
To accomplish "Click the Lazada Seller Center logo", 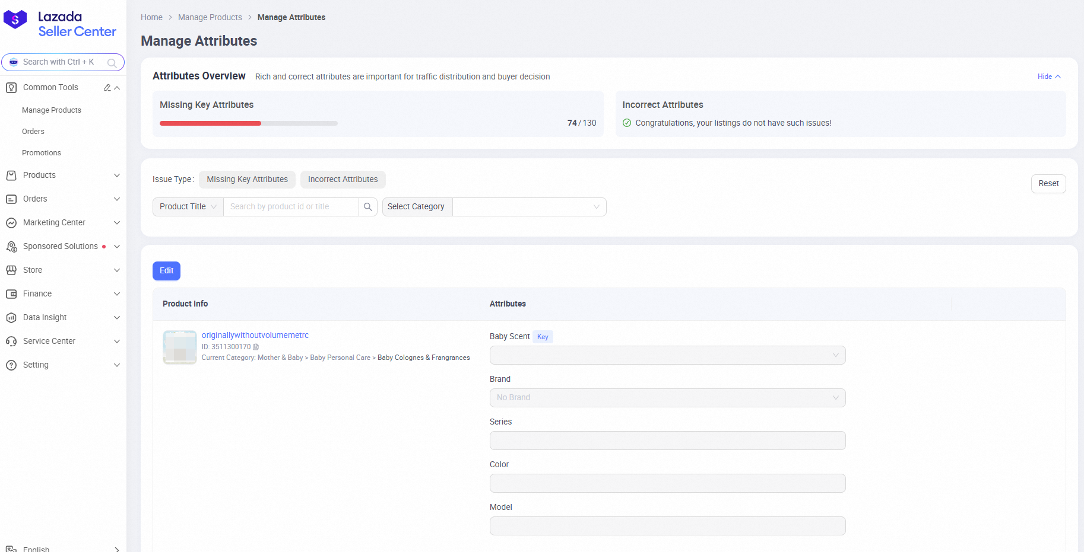I will tap(60, 24).
